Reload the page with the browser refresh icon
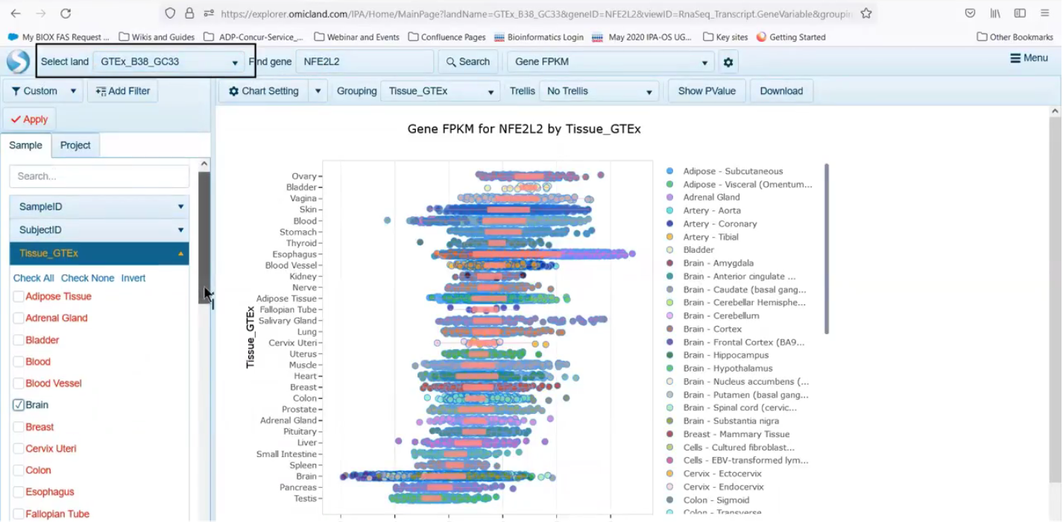 [x=66, y=13]
